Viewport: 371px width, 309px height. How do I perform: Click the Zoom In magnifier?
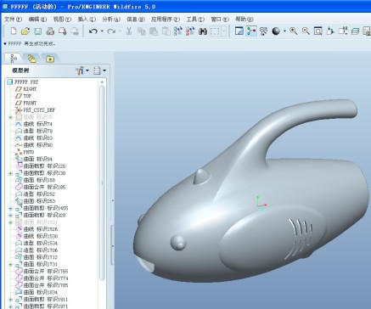click(x=294, y=31)
